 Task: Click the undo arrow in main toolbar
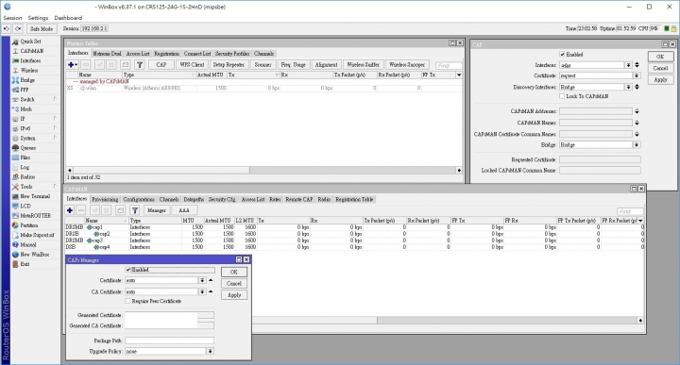7,28
